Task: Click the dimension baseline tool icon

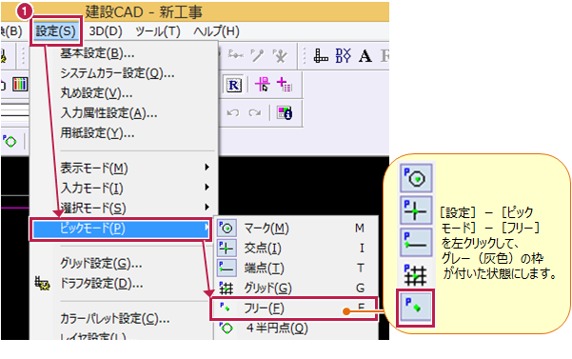Action: [321, 56]
